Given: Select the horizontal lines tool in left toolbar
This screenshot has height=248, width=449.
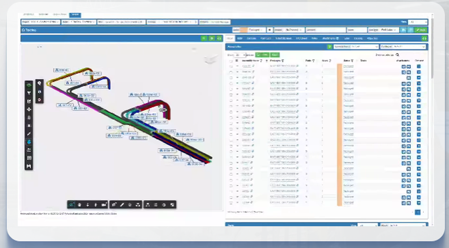Looking at the screenshot, I should 29,150.
